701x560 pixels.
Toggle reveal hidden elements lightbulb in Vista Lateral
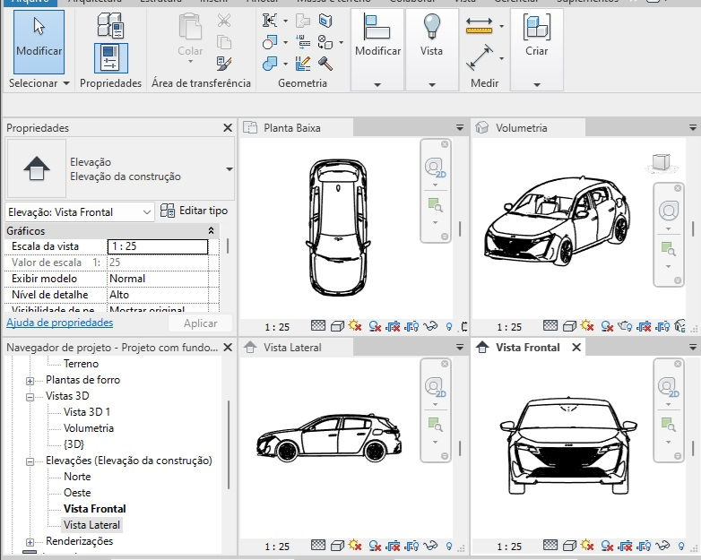[449, 547]
